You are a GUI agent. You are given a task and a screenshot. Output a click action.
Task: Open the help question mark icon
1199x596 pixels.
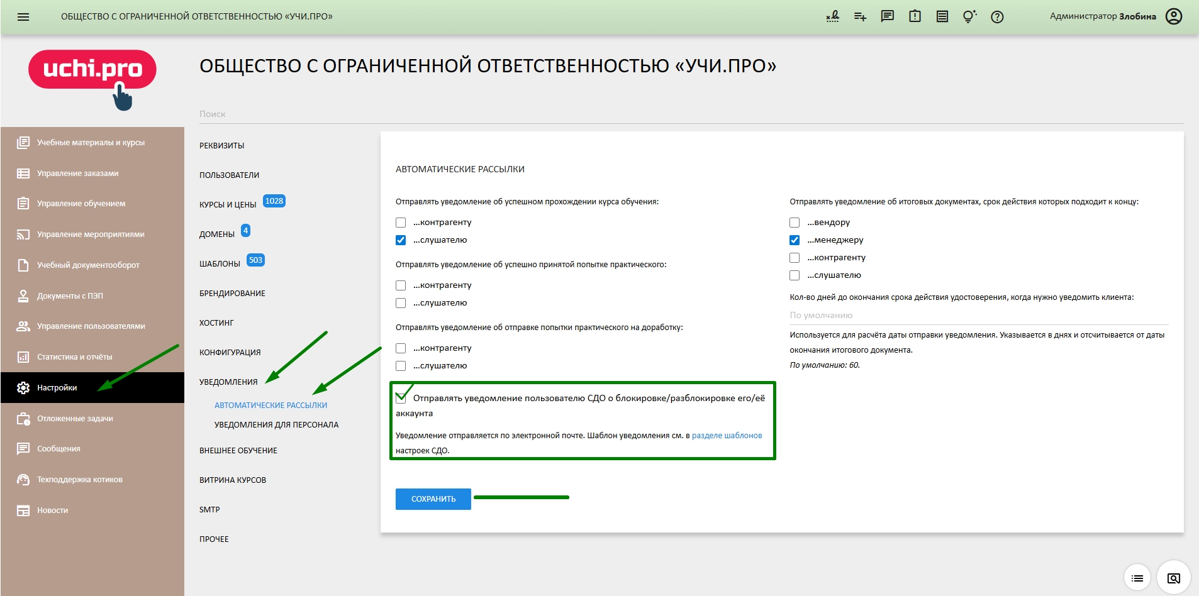[x=997, y=17]
